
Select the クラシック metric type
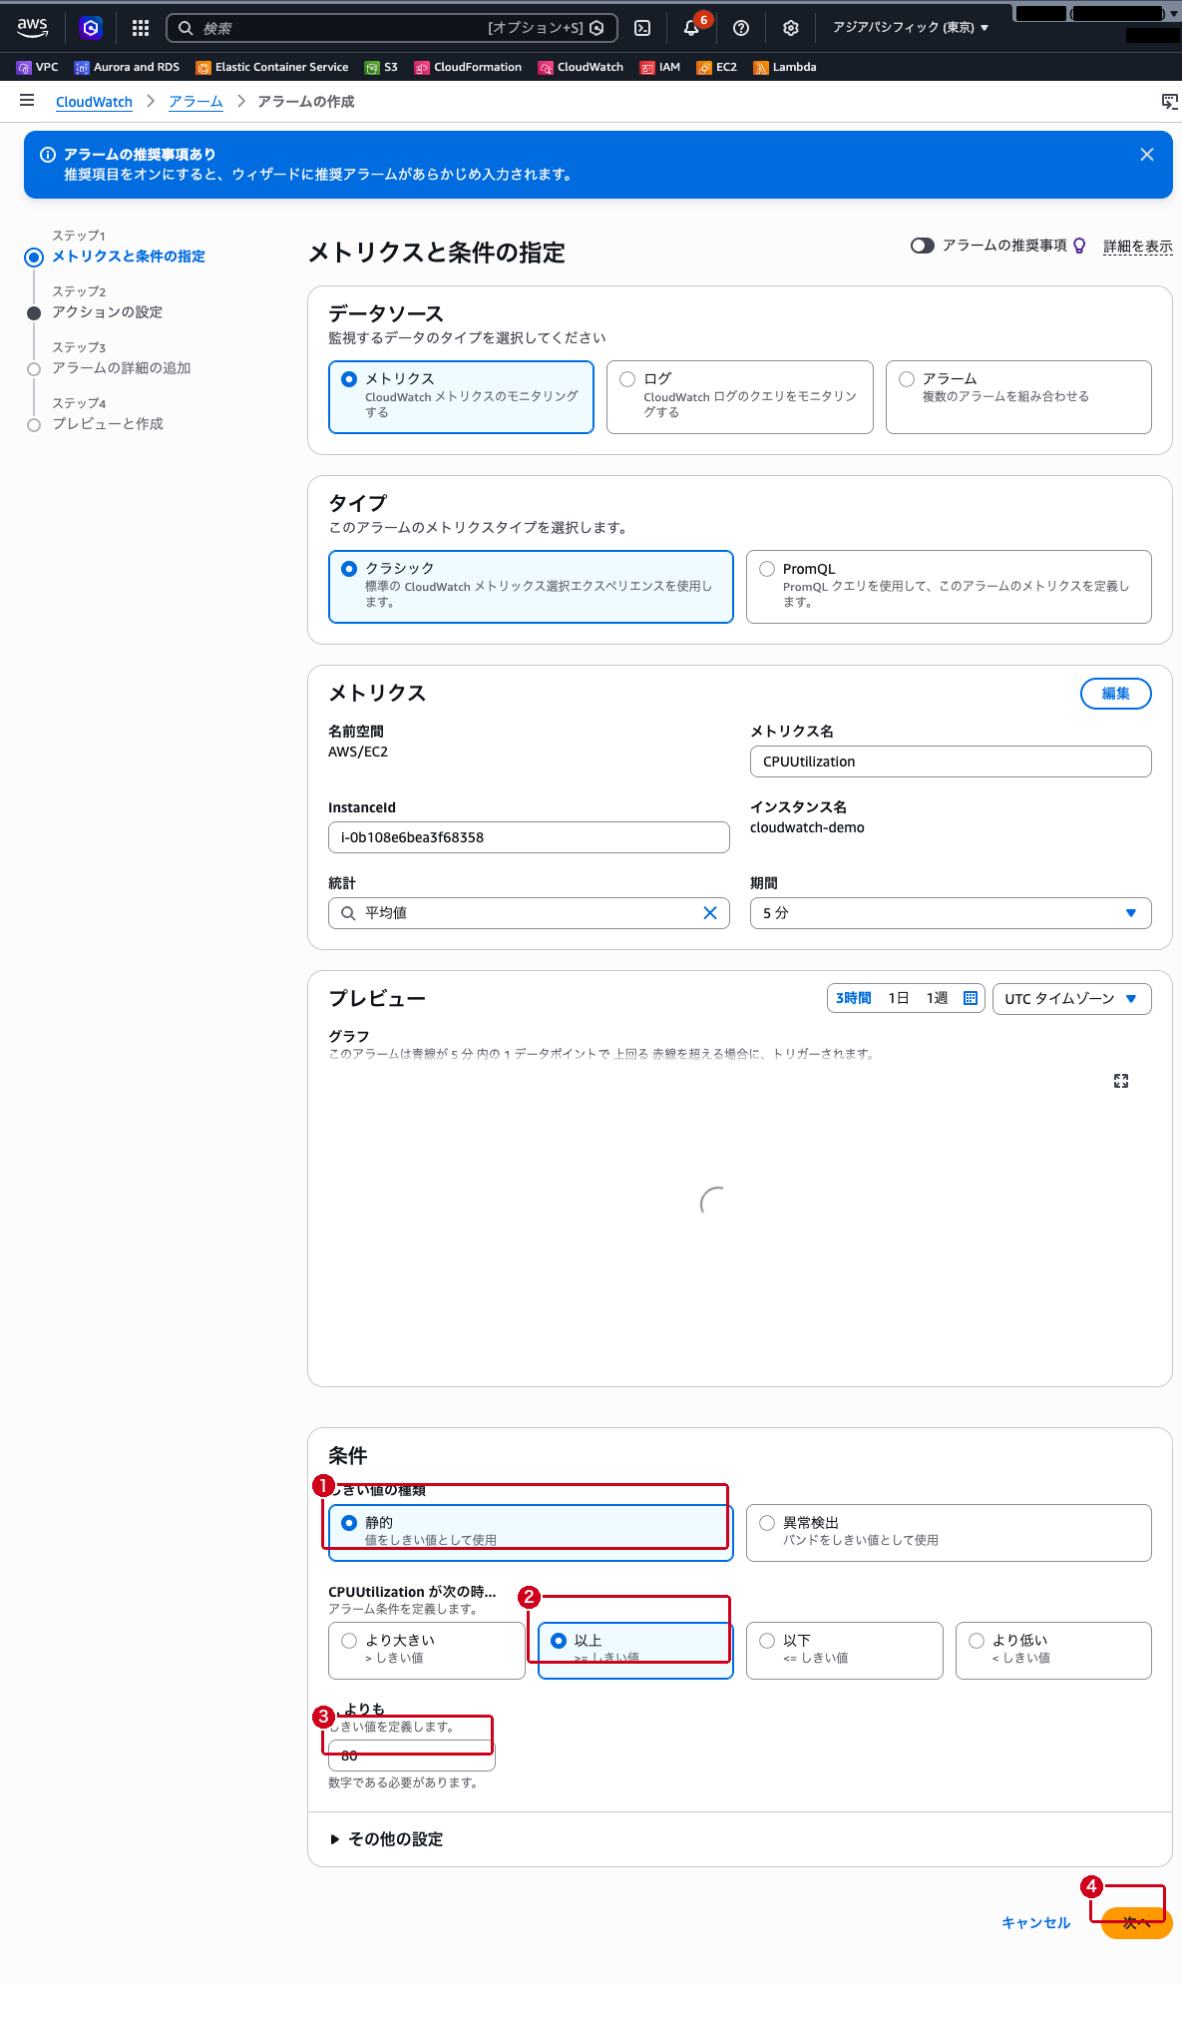click(531, 587)
